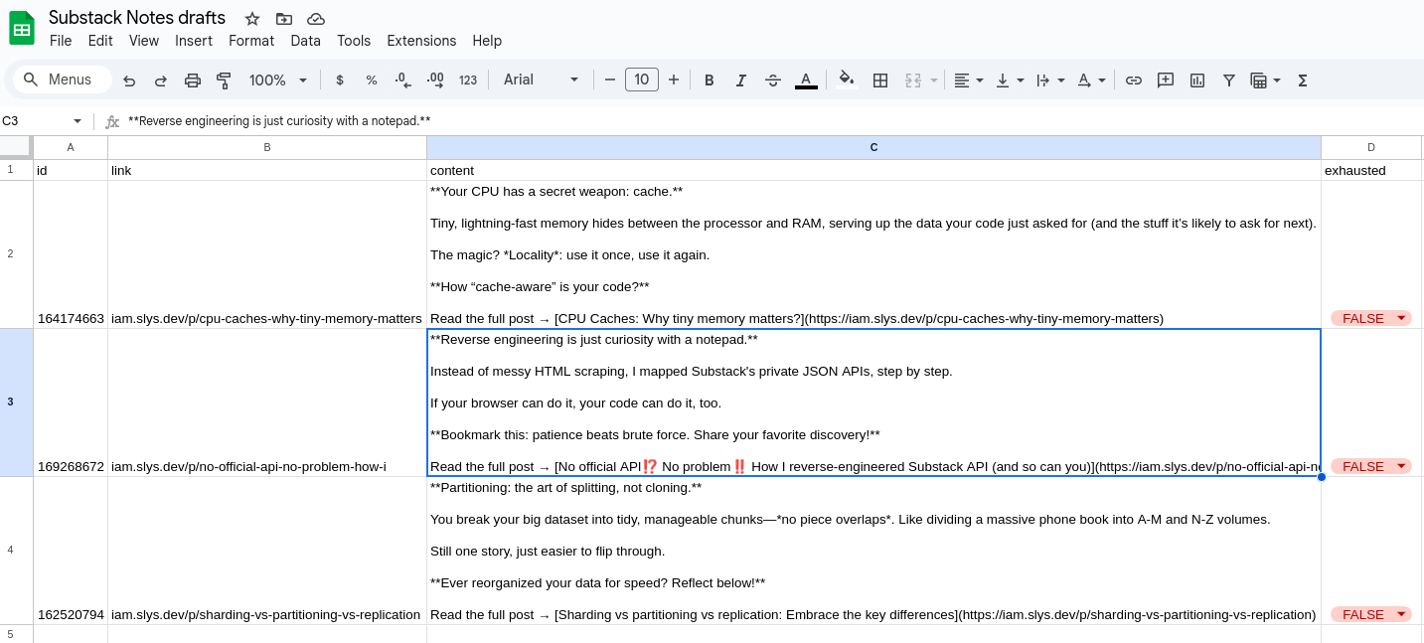Insert a comment
The height and width of the screenshot is (643, 1424).
point(1166,80)
